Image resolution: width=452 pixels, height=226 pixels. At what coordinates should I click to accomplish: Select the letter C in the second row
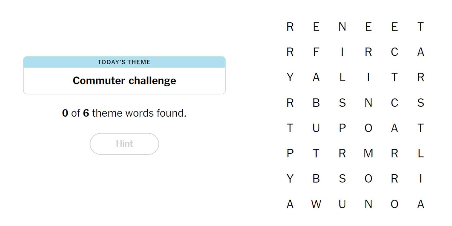coord(394,52)
